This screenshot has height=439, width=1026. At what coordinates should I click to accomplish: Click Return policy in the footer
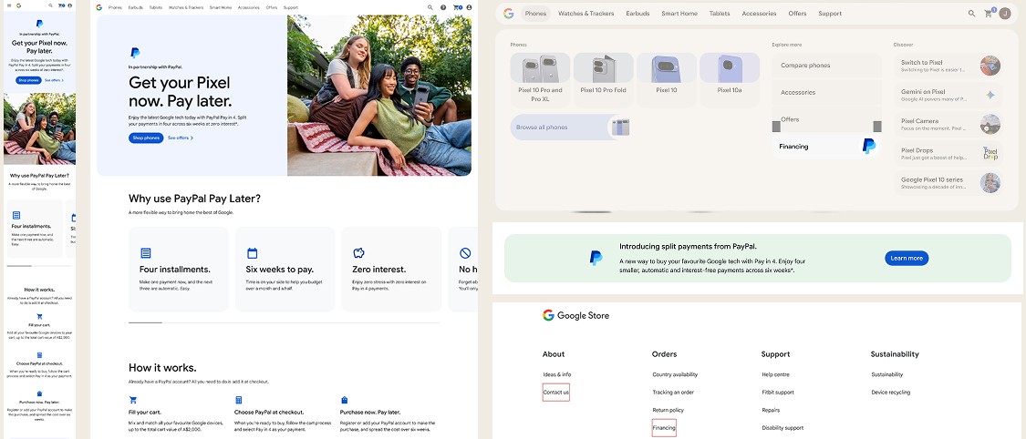point(668,410)
